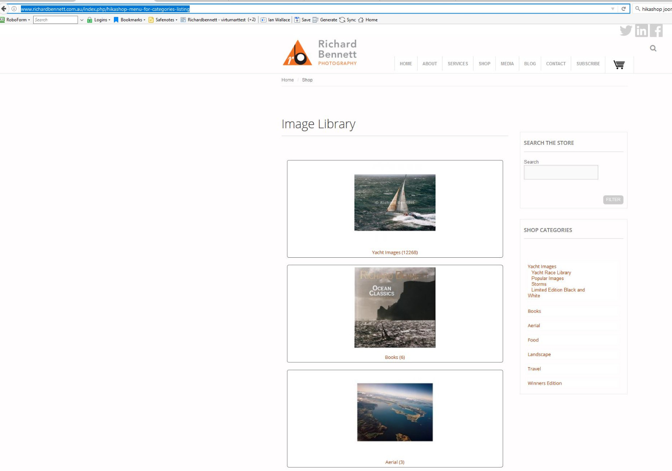
Task: Select the highlighted URL in the address bar
Action: click(105, 9)
